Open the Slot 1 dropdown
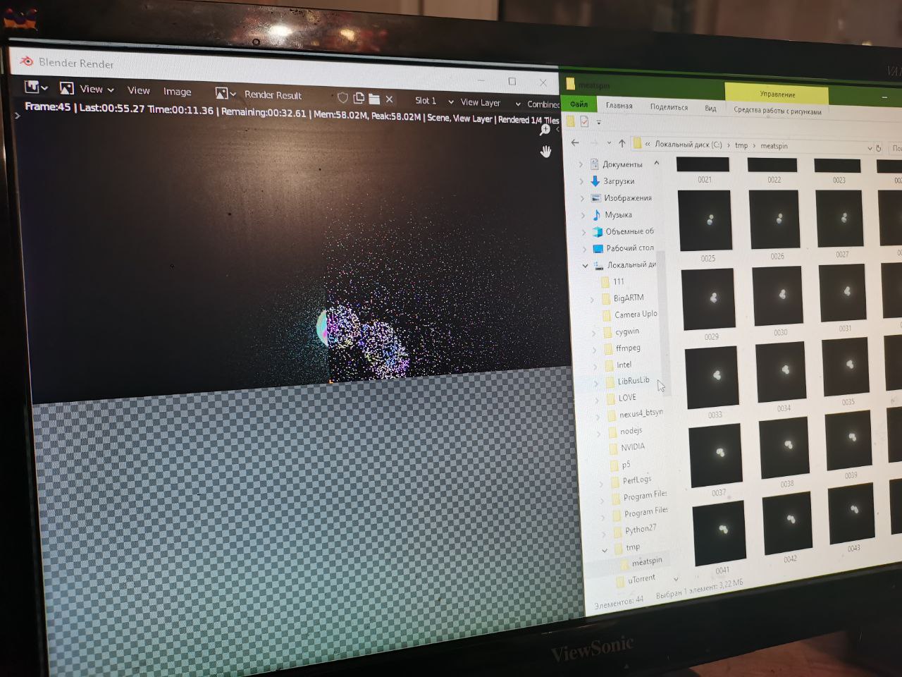Image resolution: width=902 pixels, height=677 pixels. click(433, 101)
